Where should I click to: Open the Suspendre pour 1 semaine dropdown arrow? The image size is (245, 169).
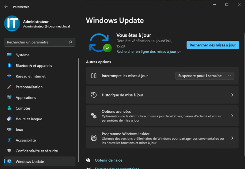230,76
